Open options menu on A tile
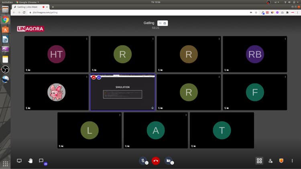The height and width of the screenshot is (169, 301). click(x=186, y=115)
